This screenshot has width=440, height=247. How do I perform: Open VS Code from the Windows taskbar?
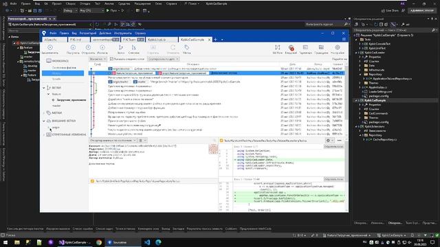click(x=147, y=242)
